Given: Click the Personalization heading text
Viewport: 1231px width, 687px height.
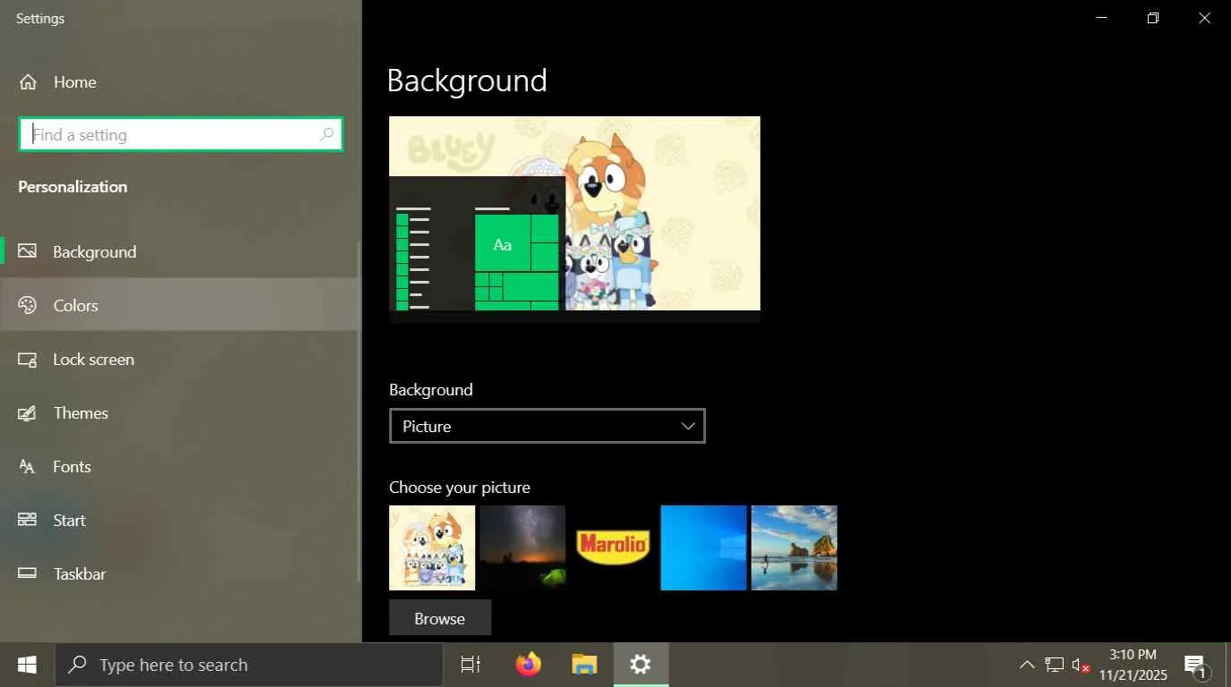Looking at the screenshot, I should [72, 186].
